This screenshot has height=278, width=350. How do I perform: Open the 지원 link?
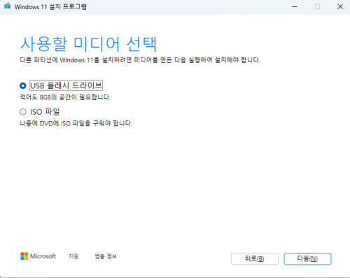(x=73, y=256)
